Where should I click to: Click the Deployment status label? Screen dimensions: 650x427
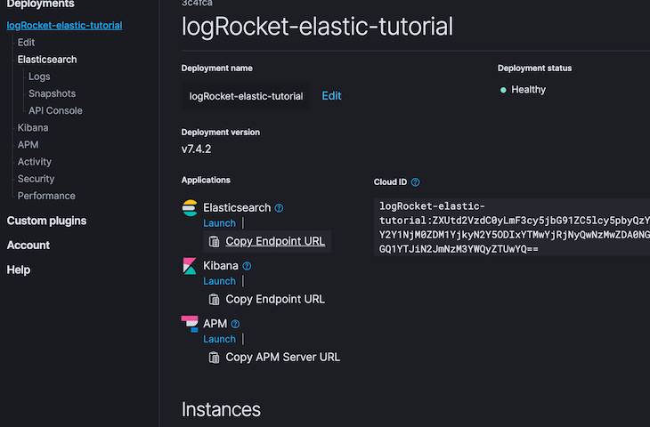pyautogui.click(x=534, y=68)
